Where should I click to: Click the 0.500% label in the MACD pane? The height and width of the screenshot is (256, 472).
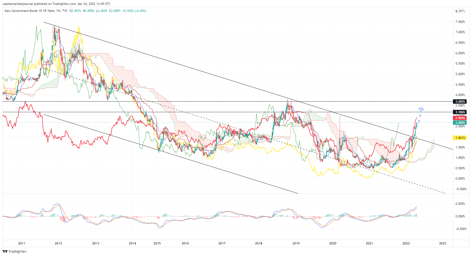tap(460, 204)
